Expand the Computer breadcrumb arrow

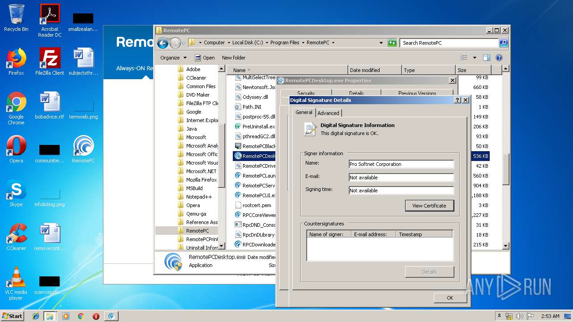tap(228, 43)
